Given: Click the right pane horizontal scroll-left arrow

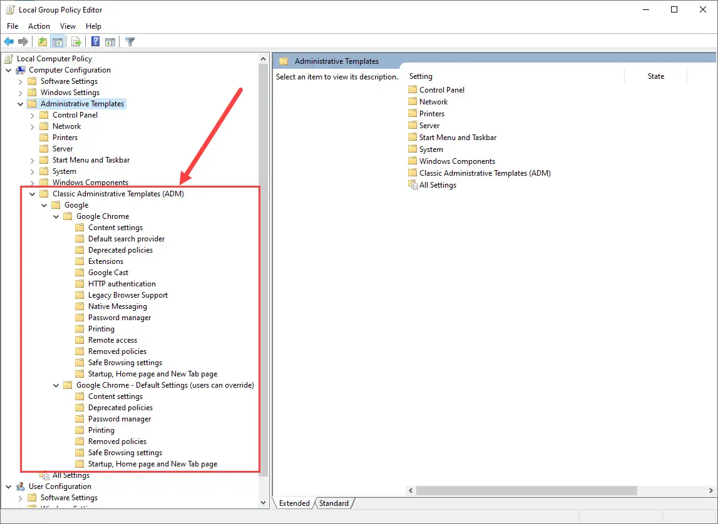Looking at the screenshot, I should click(411, 490).
